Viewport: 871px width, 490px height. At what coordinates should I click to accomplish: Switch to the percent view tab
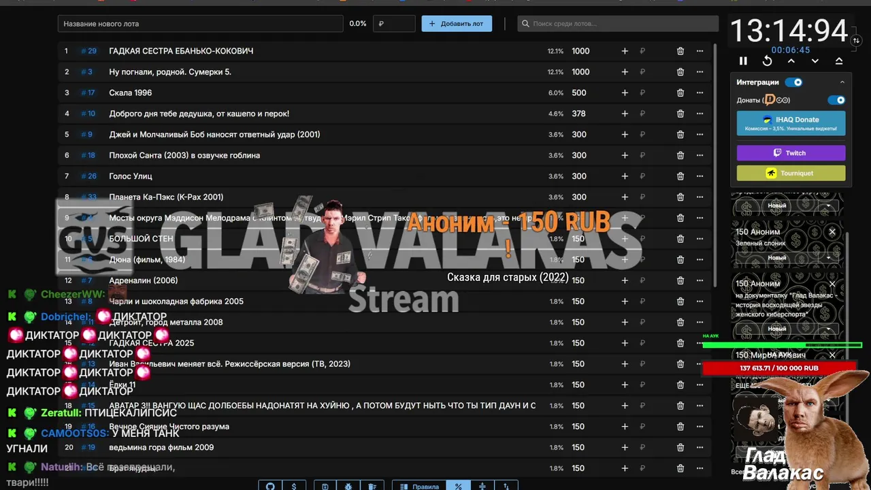(458, 486)
